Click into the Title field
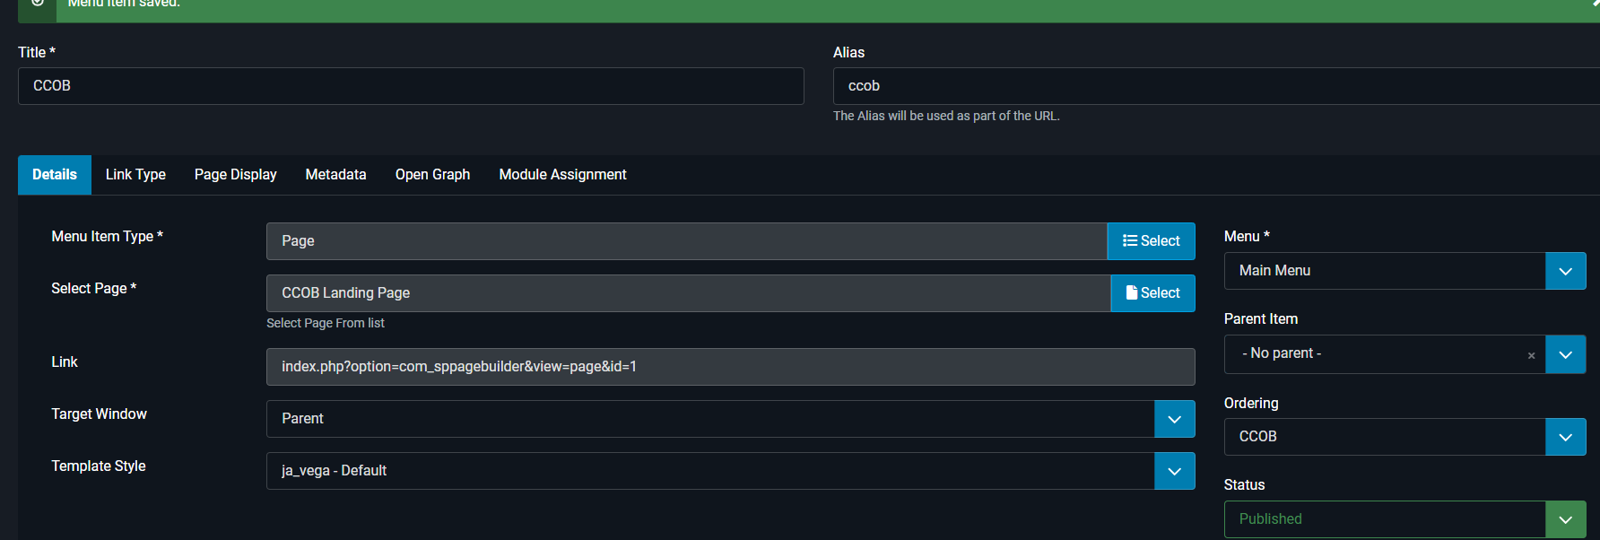 coord(411,86)
